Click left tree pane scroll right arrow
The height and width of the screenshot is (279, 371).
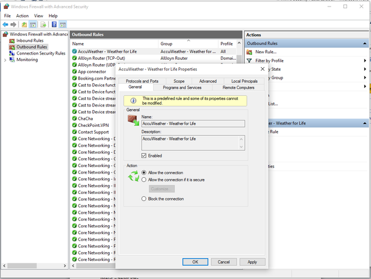pos(65,266)
